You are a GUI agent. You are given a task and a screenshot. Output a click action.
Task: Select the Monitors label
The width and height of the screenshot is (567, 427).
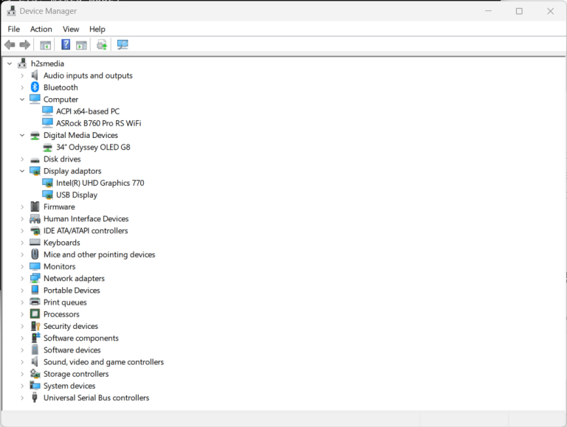pyautogui.click(x=59, y=266)
